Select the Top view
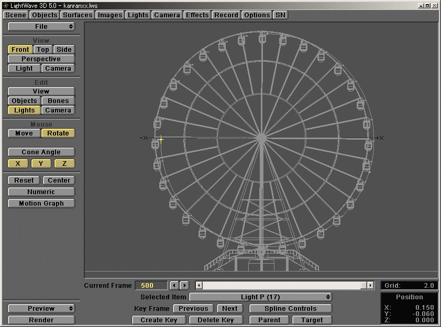 pos(42,50)
